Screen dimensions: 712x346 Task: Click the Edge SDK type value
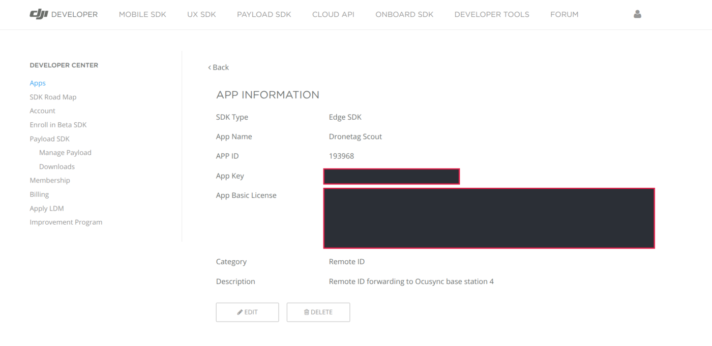pos(345,117)
